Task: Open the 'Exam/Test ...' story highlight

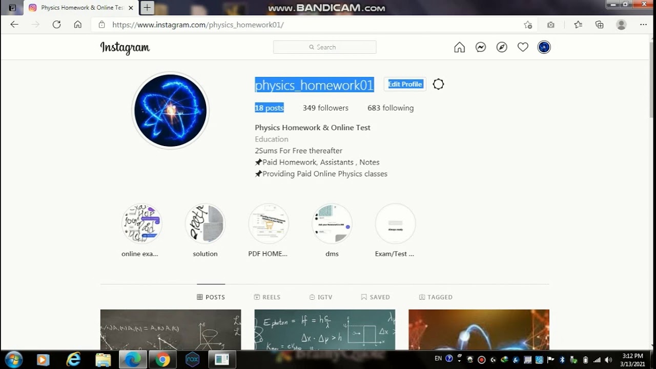Action: coord(395,223)
